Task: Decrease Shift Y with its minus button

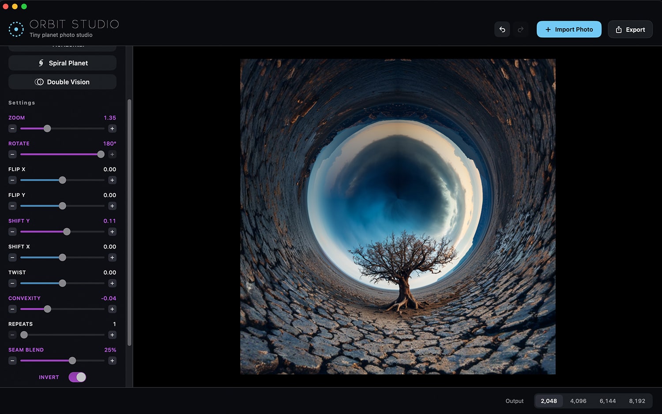Action: pos(12,232)
